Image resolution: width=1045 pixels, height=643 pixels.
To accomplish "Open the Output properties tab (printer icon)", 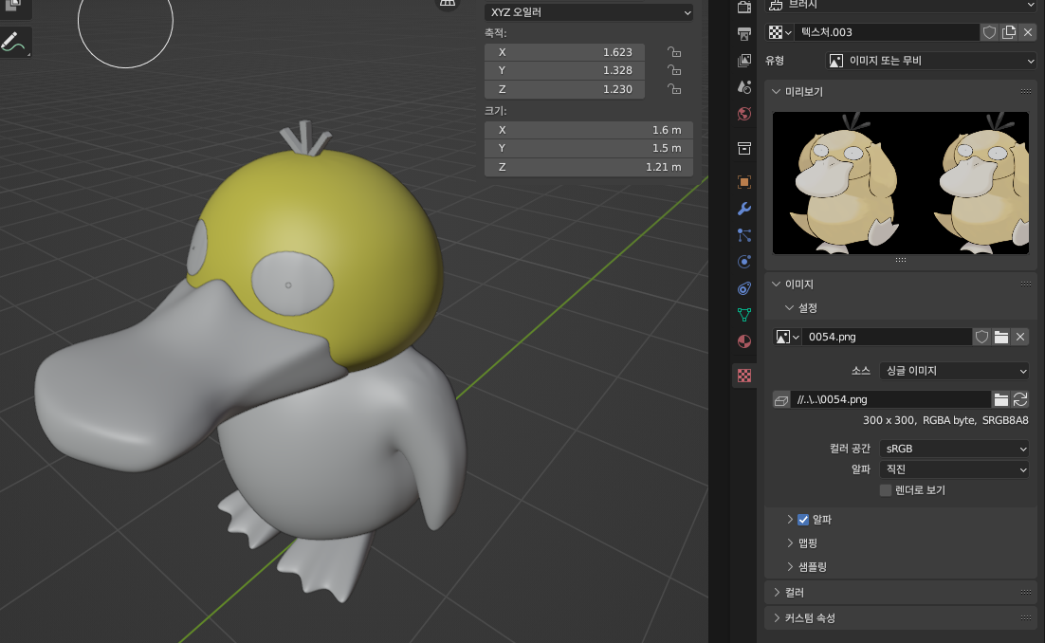I will [744, 33].
